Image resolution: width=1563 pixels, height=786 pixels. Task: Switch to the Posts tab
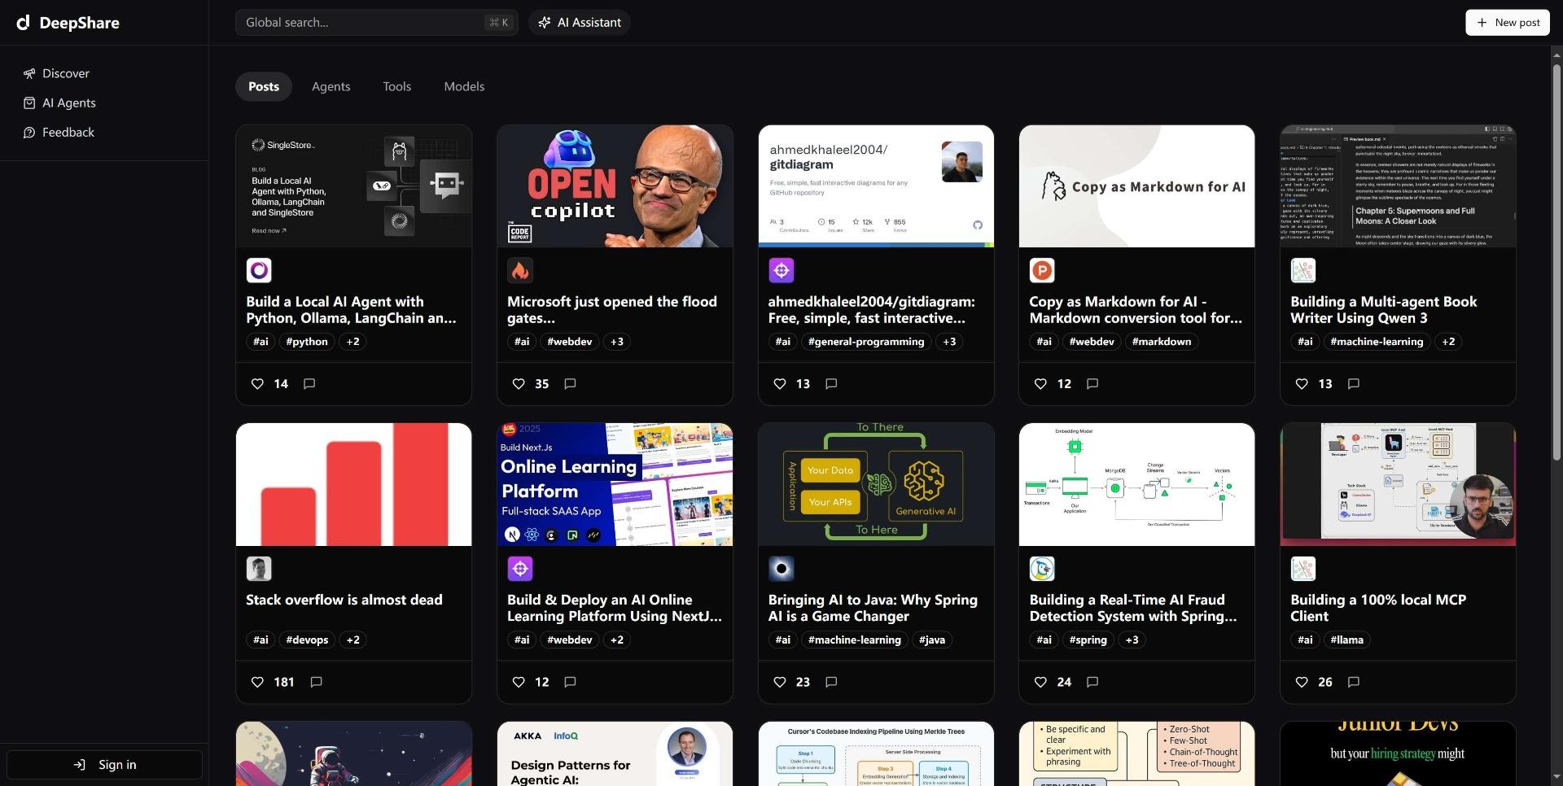click(x=264, y=86)
